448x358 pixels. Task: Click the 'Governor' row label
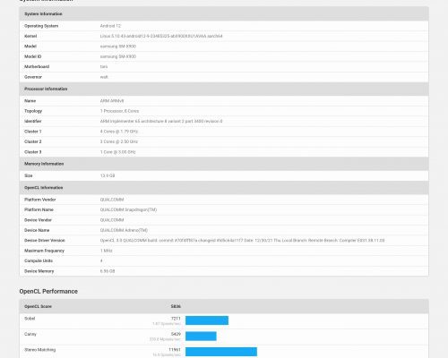(33, 77)
